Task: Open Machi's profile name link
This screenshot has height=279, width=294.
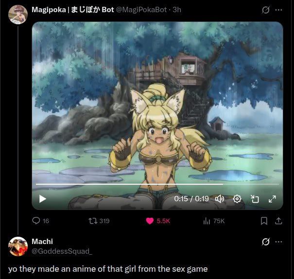Action: pyautogui.click(x=42, y=242)
